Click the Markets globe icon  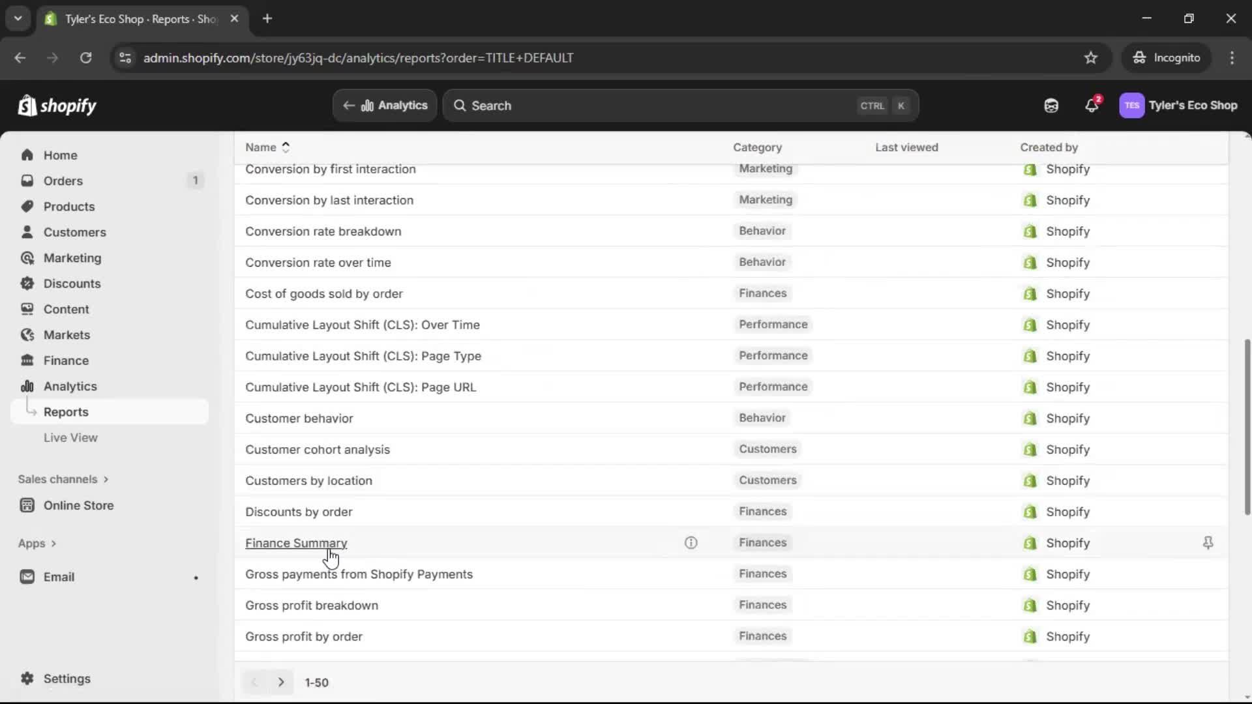27,334
